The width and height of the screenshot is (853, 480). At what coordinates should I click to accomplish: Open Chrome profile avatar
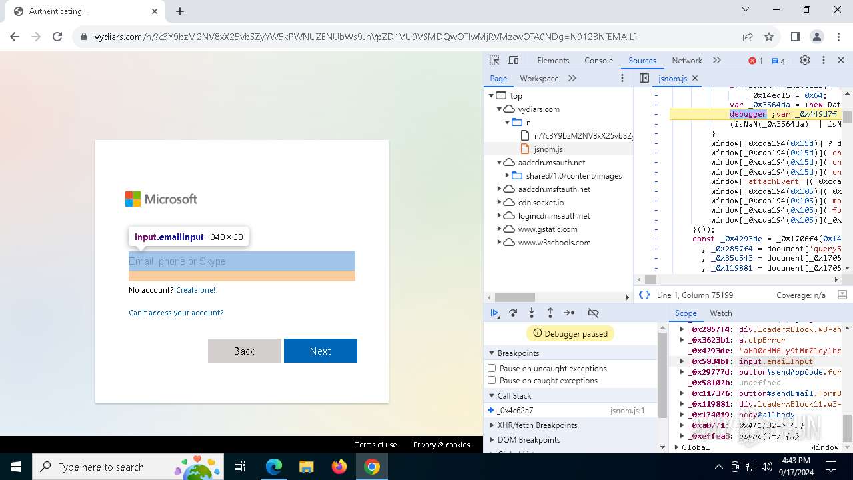pyautogui.click(x=817, y=37)
